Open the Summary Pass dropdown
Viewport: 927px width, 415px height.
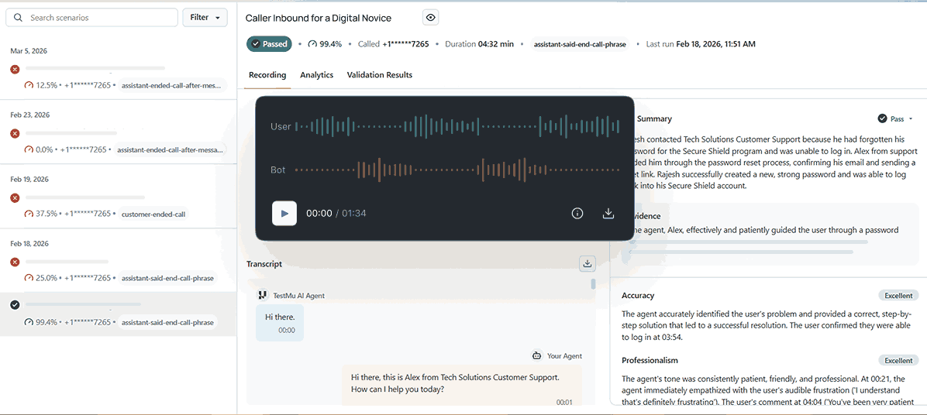tap(895, 118)
